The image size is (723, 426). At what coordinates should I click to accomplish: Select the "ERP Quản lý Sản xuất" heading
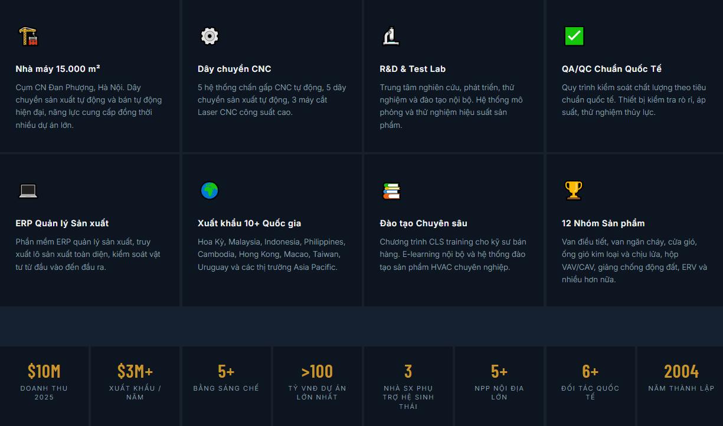62,223
